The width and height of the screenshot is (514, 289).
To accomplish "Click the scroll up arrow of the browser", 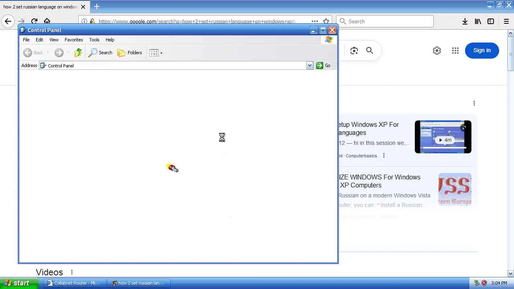I will tap(511, 33).
